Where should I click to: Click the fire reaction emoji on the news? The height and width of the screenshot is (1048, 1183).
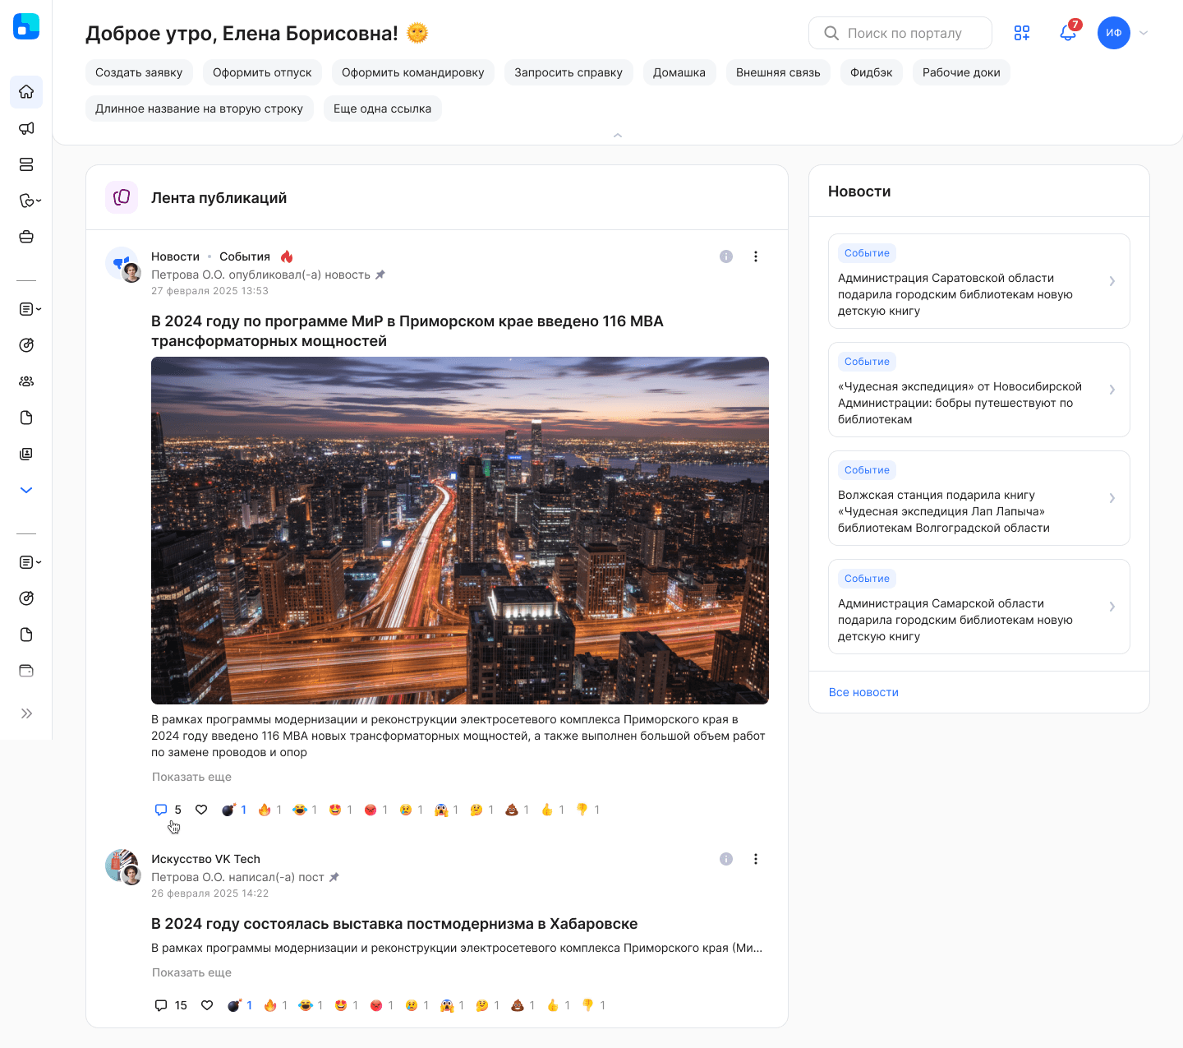pyautogui.click(x=263, y=809)
